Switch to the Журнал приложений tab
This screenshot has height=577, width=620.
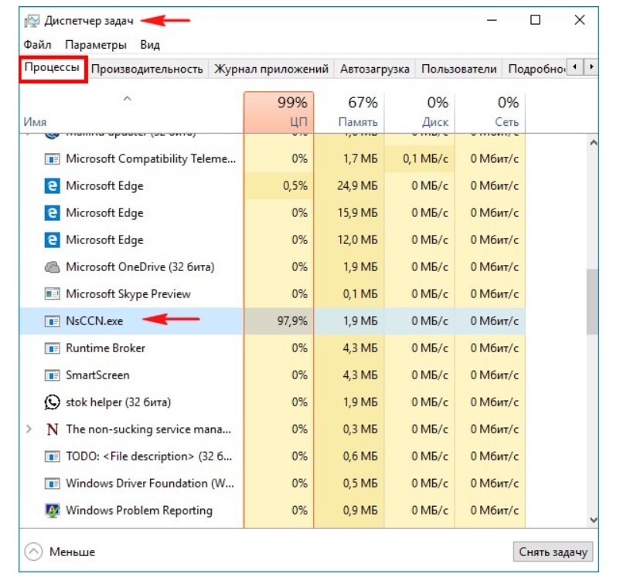pos(271,69)
